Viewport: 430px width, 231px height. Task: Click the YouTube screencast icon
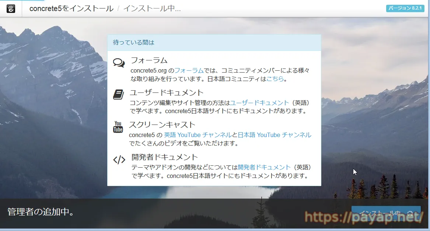(118, 127)
